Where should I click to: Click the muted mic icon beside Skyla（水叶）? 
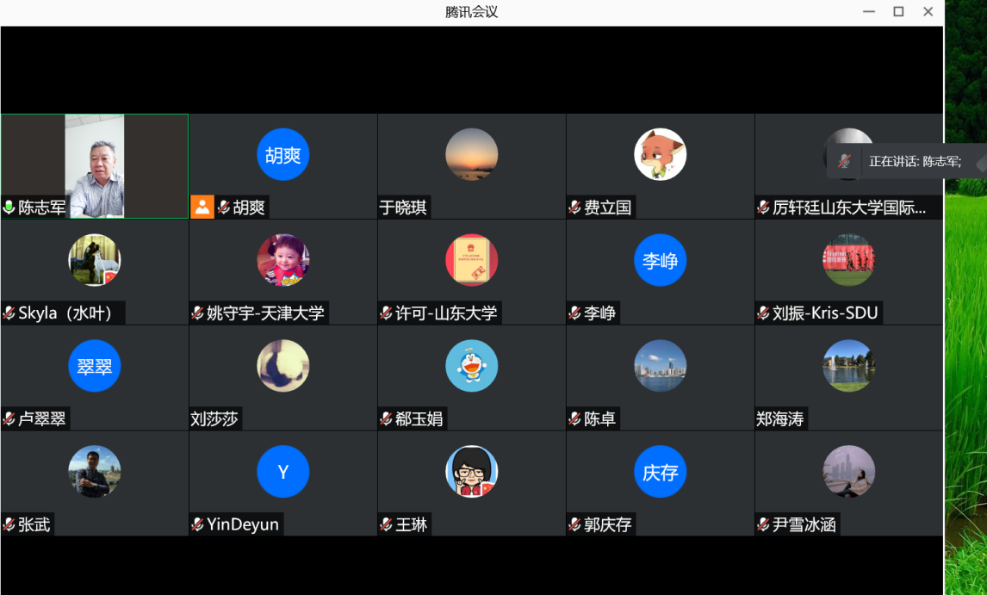pyautogui.click(x=9, y=313)
